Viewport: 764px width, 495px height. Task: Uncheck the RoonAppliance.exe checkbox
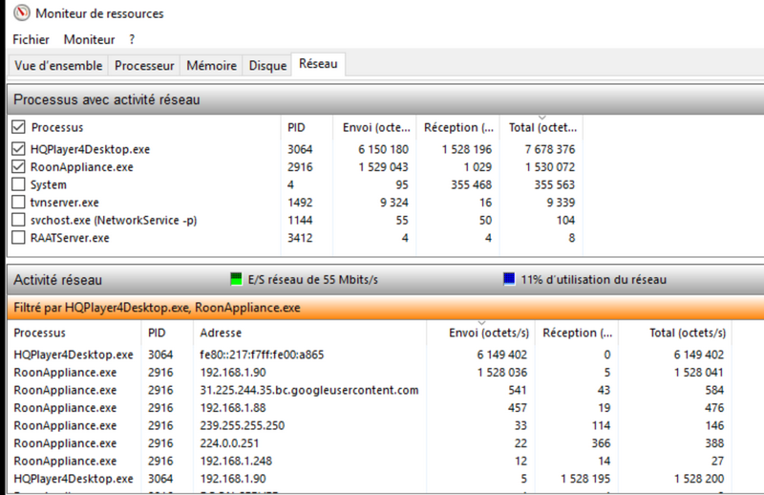18,167
